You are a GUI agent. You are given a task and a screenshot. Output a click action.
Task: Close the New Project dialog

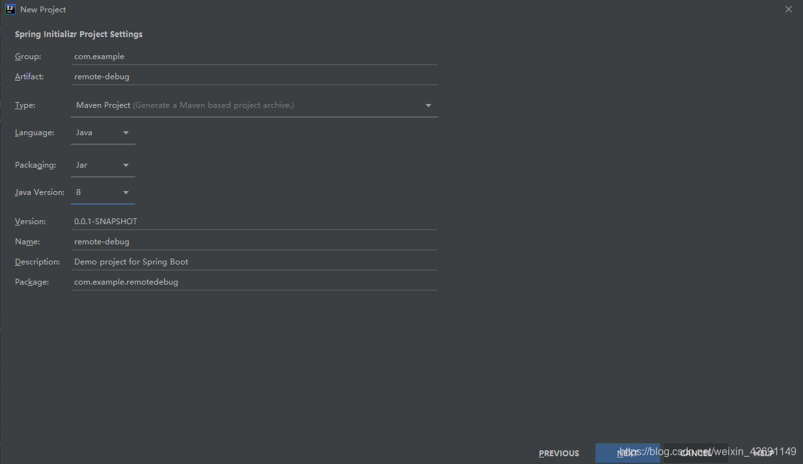(789, 9)
